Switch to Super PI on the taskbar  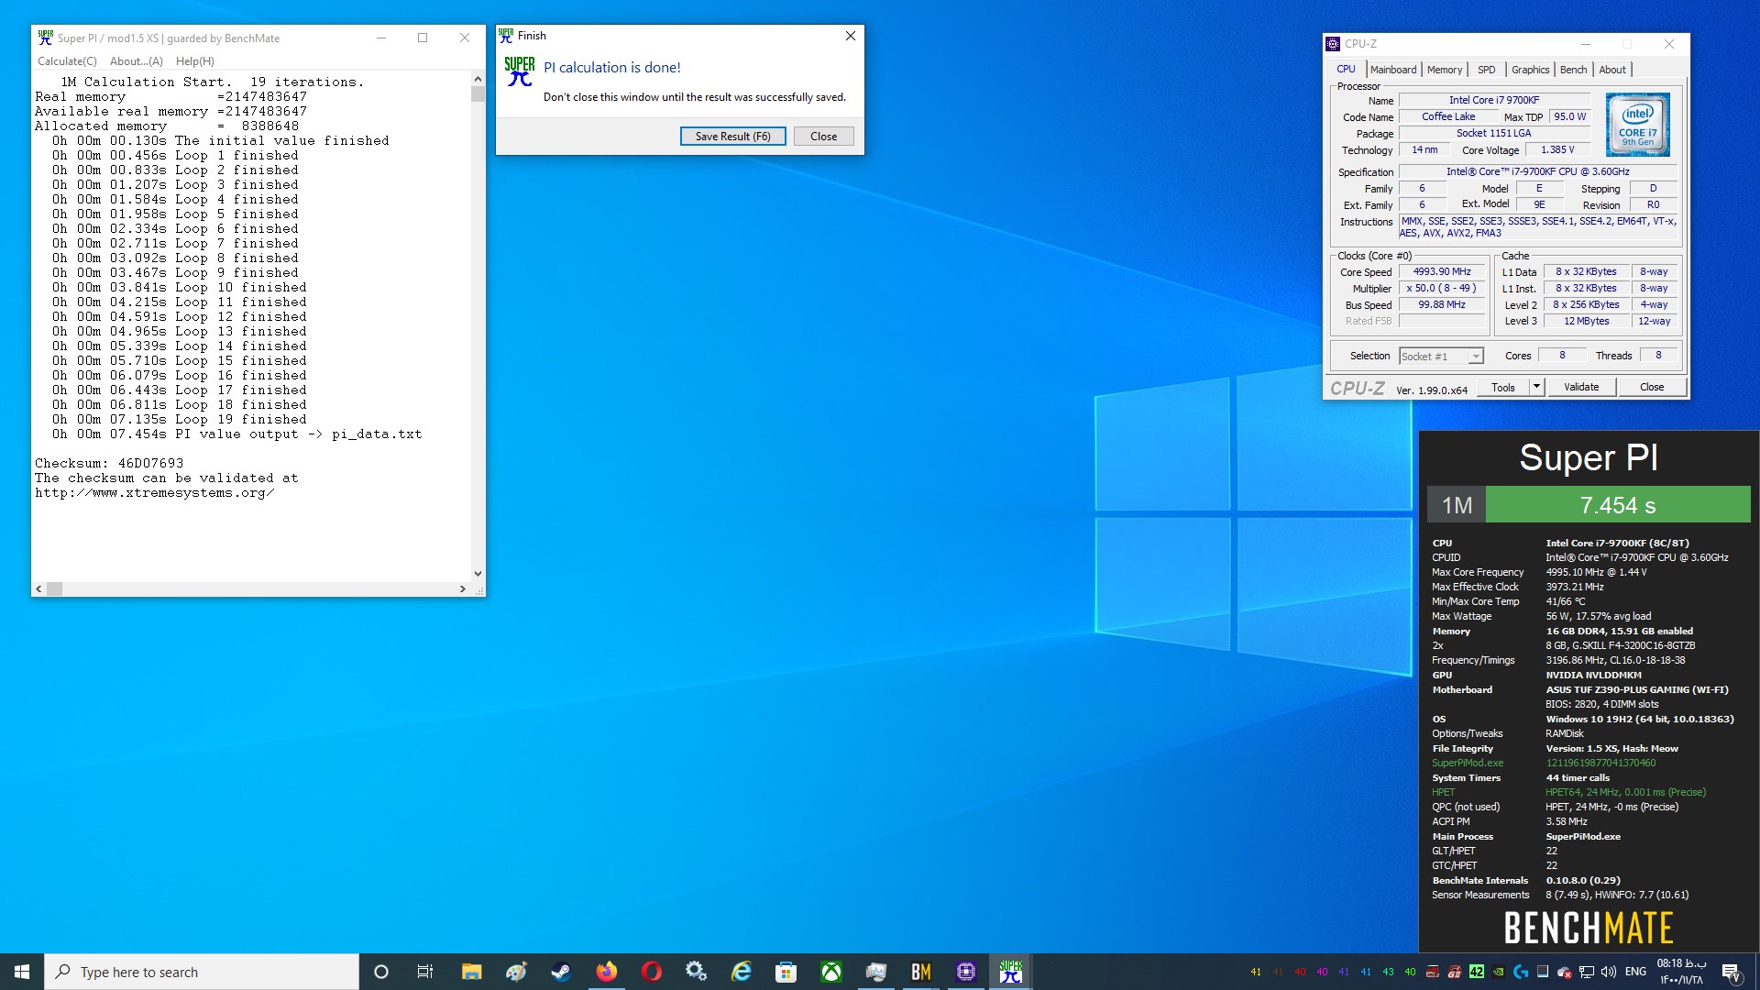pyautogui.click(x=1010, y=972)
